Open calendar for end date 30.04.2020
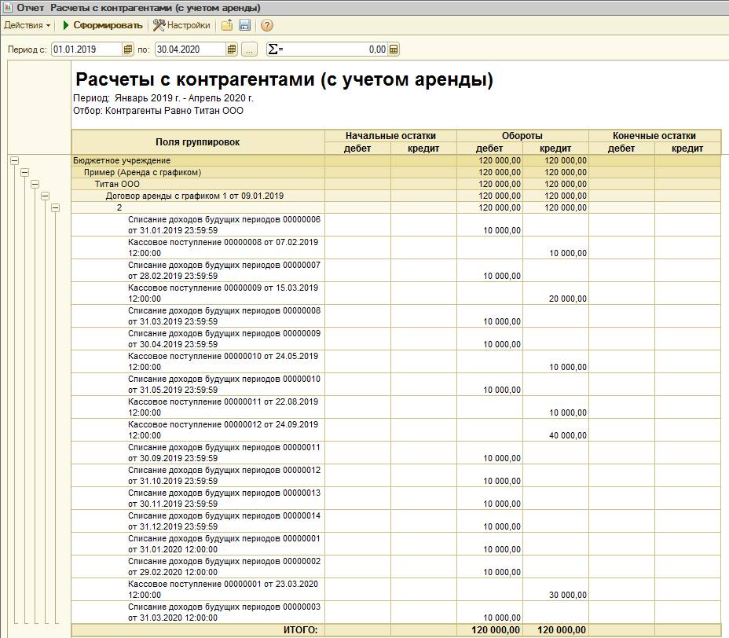The height and width of the screenshot is (638, 729). point(232,49)
